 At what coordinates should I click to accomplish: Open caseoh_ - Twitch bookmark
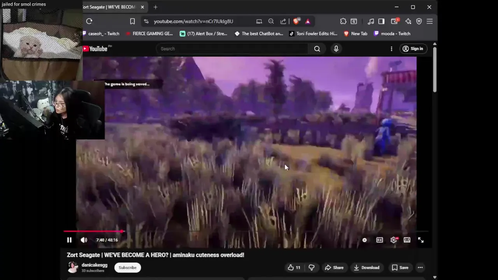[102, 33]
